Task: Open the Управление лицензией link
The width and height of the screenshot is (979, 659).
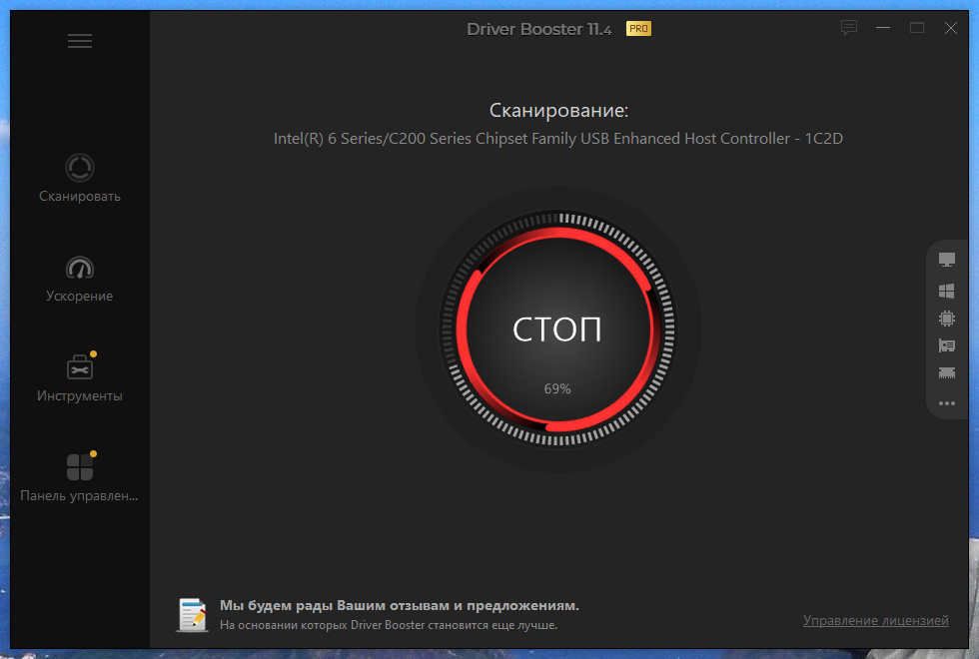Action: pyautogui.click(x=876, y=620)
